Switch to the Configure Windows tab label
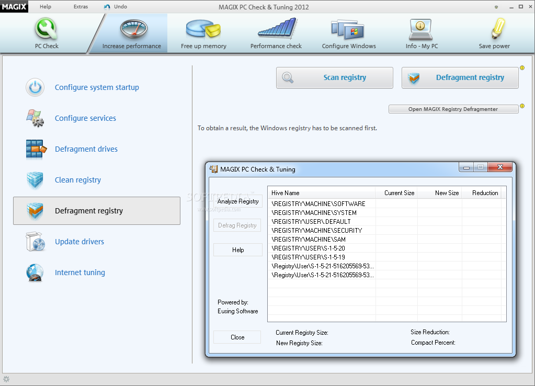The width and height of the screenshot is (535, 386). tap(349, 46)
